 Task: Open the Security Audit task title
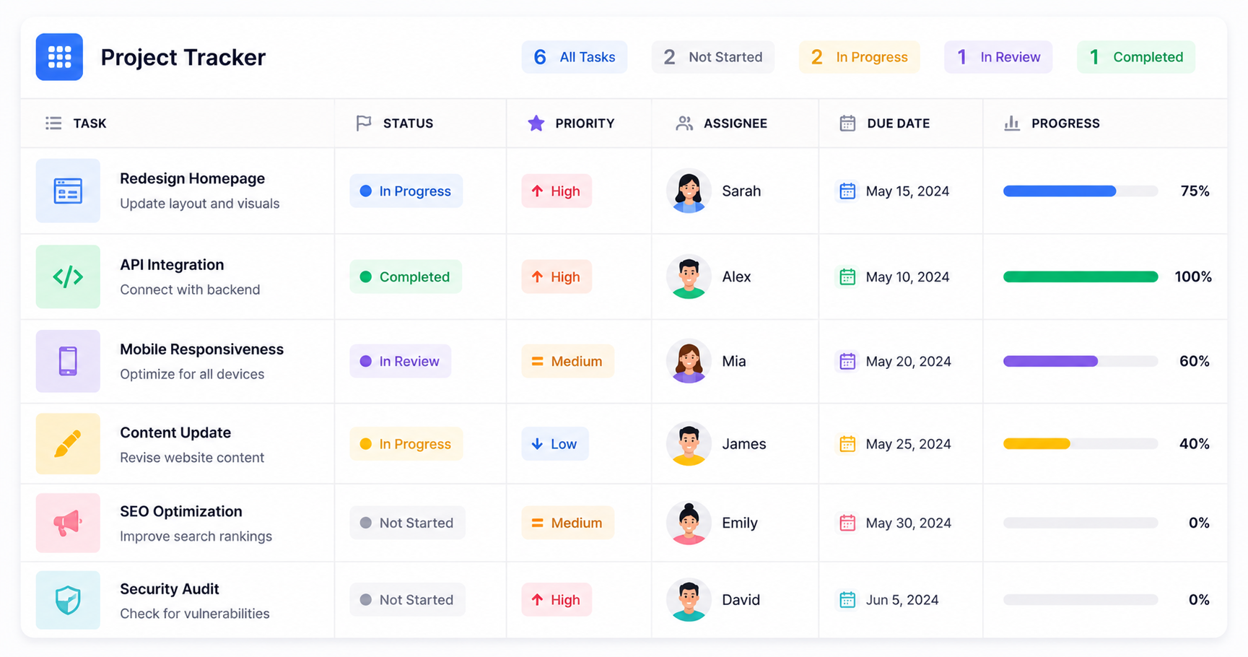(x=170, y=589)
